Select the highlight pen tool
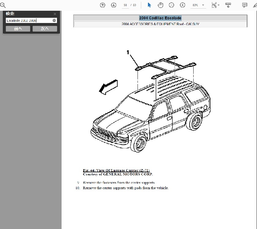 click(255, 6)
